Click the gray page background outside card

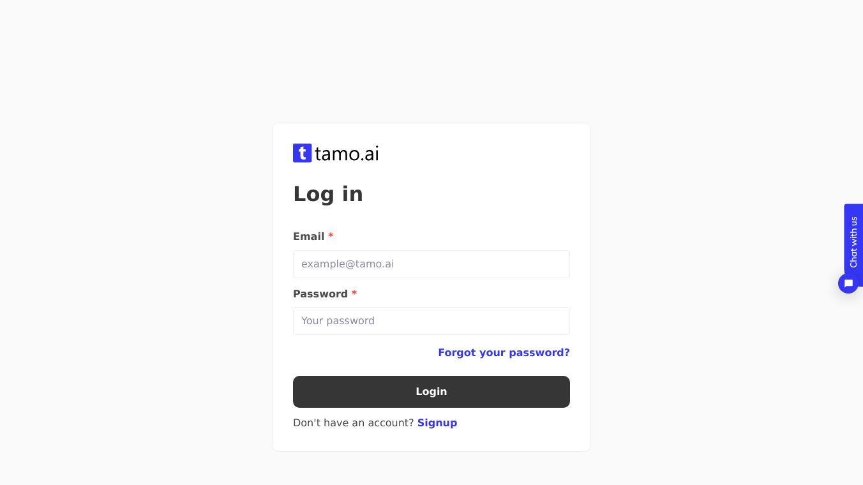click(128, 255)
